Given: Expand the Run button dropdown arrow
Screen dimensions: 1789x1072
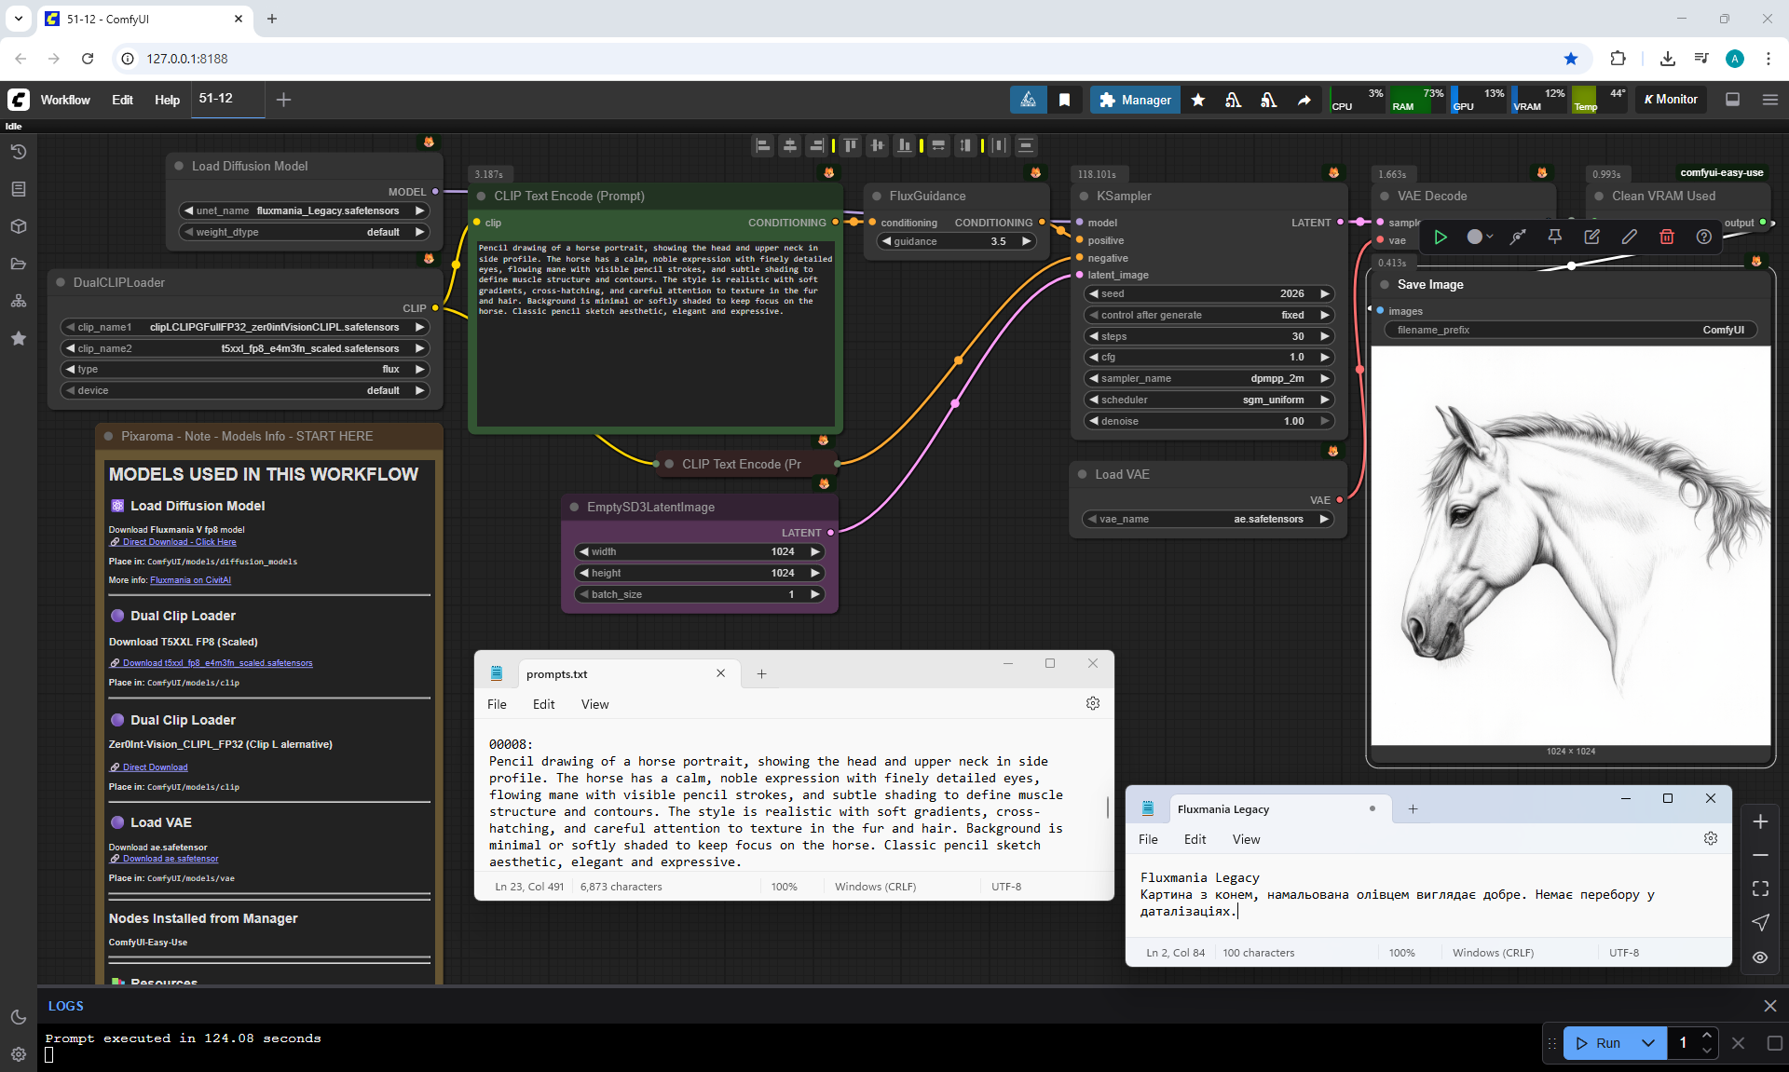Looking at the screenshot, I should point(1648,1043).
